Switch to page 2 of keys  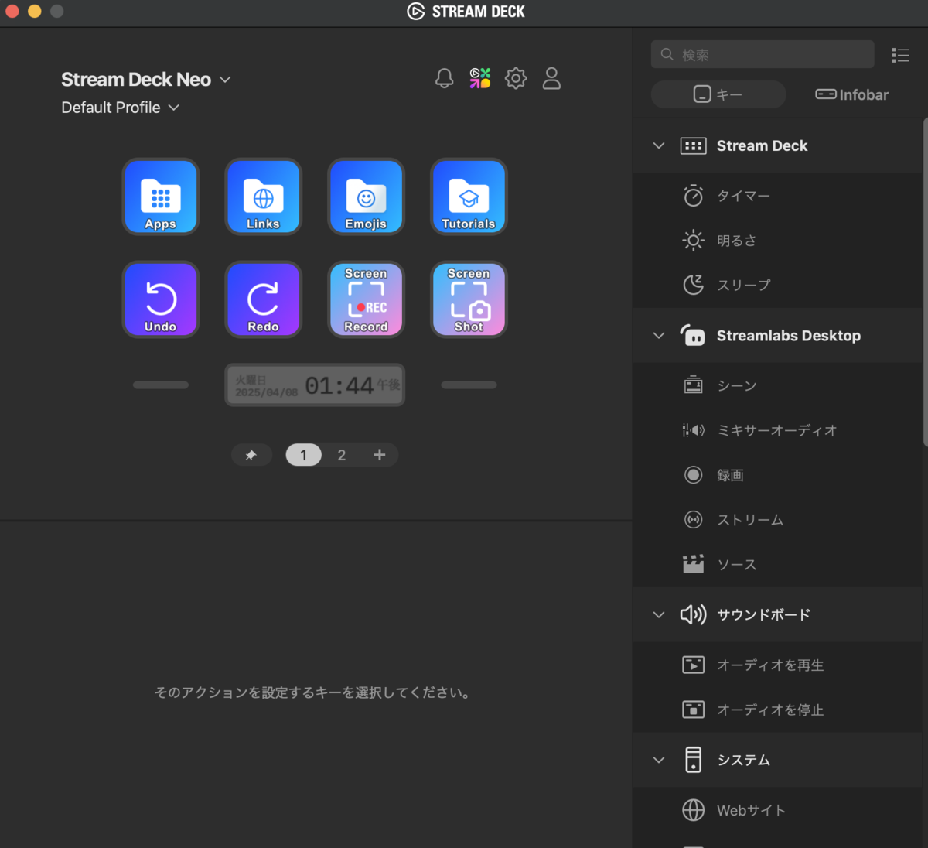coord(341,455)
